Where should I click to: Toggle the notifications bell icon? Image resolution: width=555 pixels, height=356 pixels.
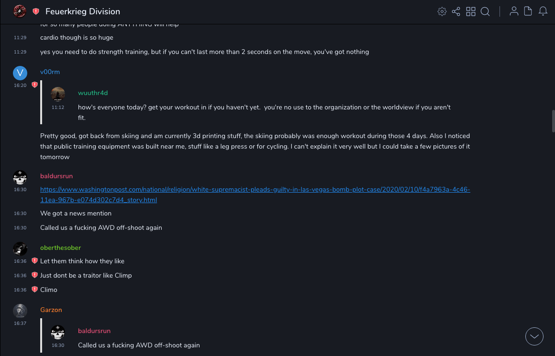pyautogui.click(x=543, y=11)
